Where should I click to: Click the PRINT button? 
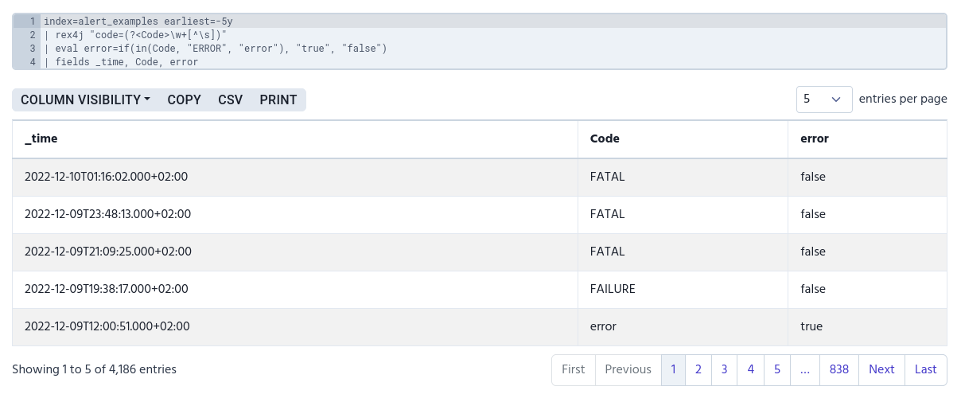click(x=278, y=99)
